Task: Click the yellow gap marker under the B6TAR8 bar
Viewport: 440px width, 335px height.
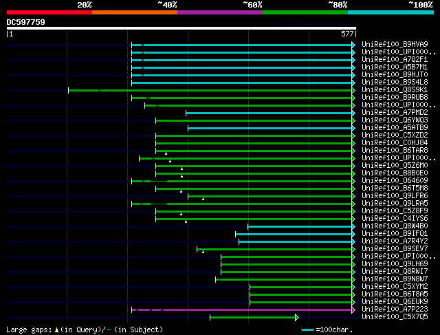Action: 166,153
